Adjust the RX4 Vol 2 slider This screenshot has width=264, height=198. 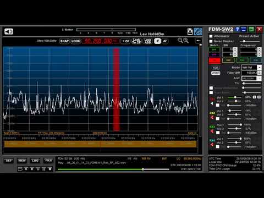pyautogui.click(x=235, y=142)
